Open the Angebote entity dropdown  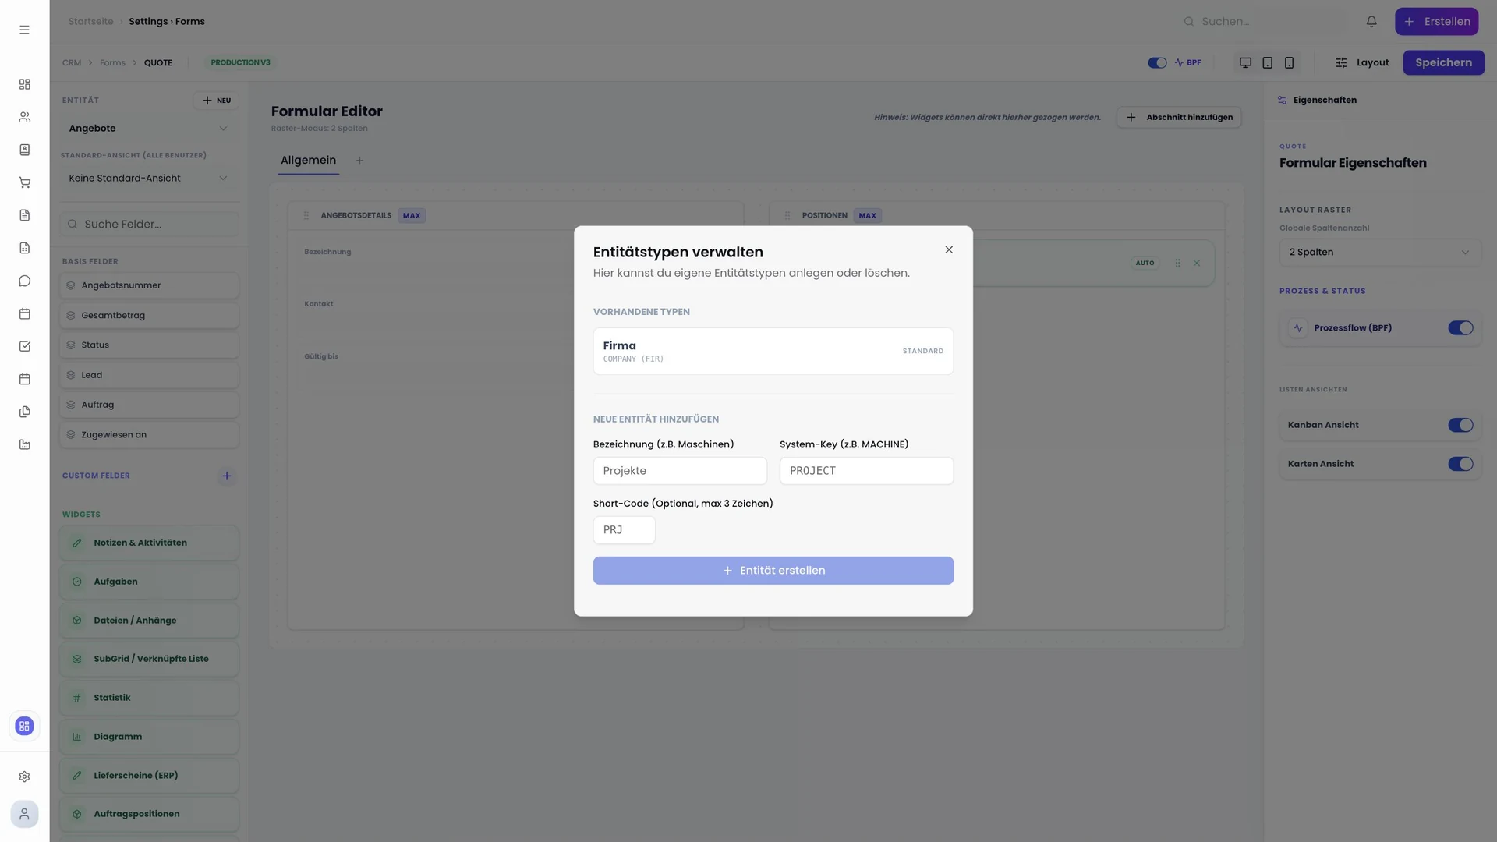[149, 129]
